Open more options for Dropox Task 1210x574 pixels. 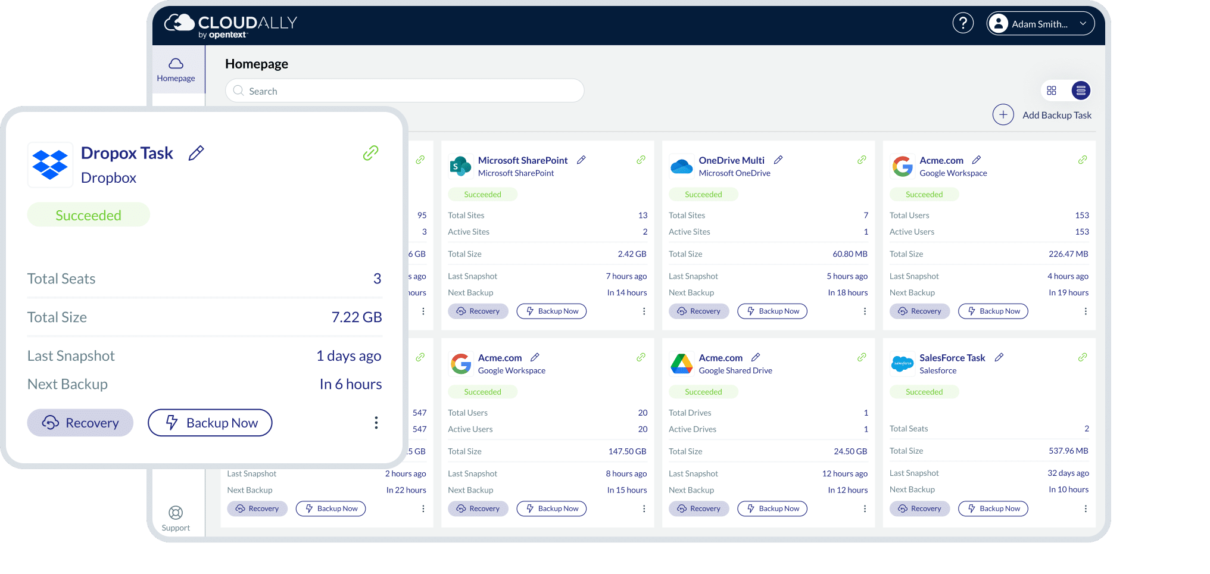point(376,423)
